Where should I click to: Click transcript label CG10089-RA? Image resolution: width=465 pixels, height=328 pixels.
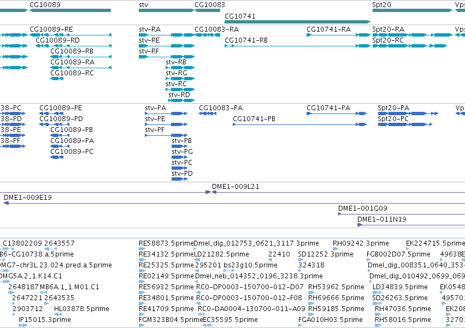click(72, 62)
